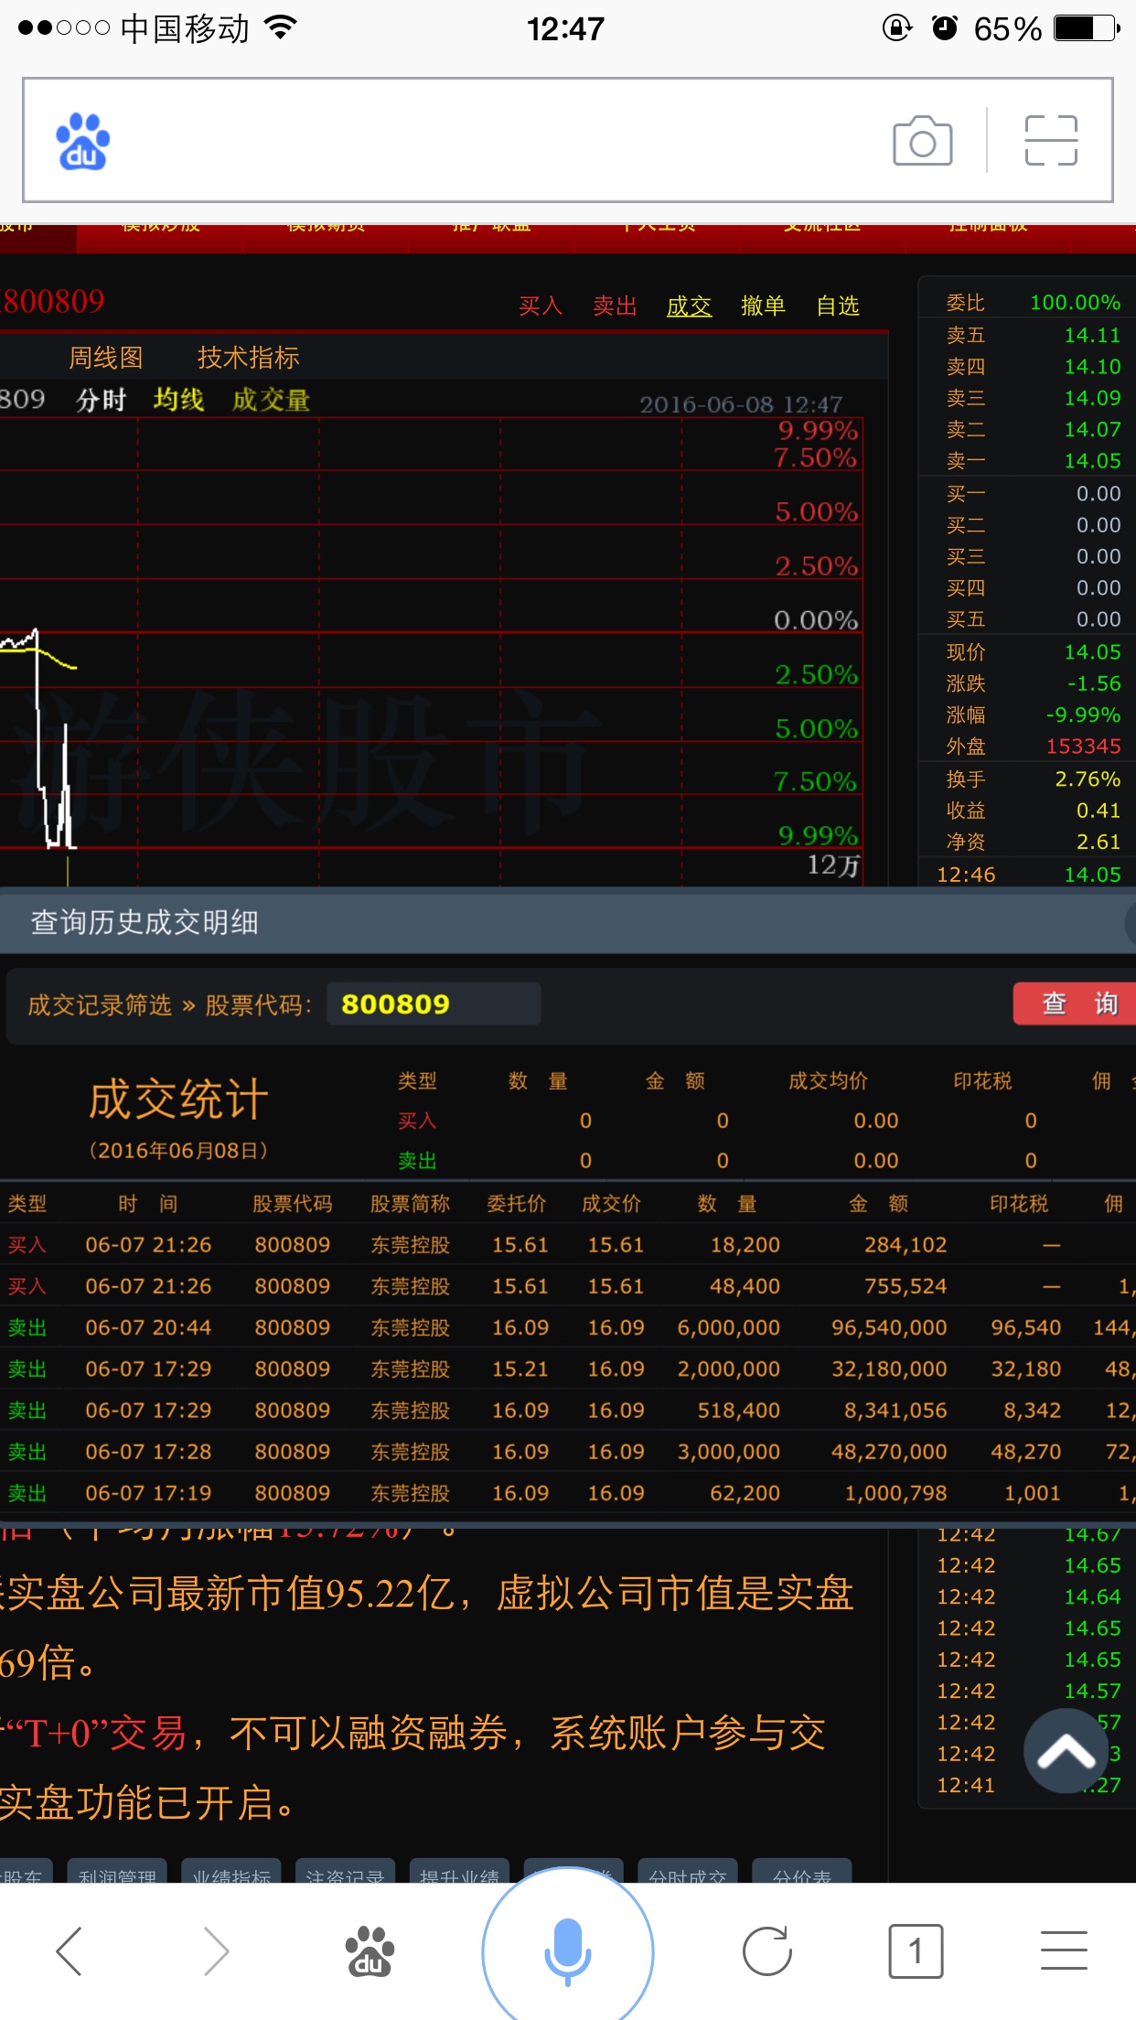Tap the camera icon in the search bar
This screenshot has width=1136, height=2020.
[x=922, y=141]
